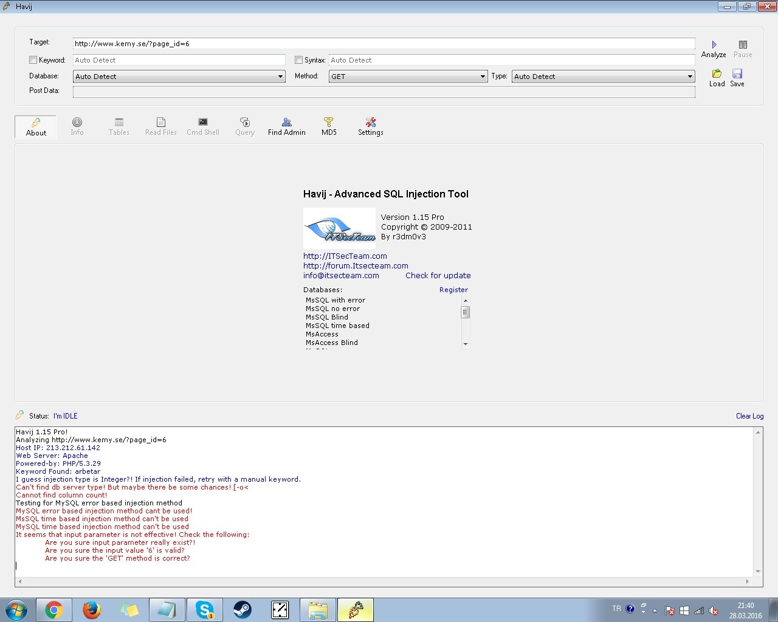Open Google Chrome from the taskbar
Screen dimensions: 778x622
pos(54,610)
